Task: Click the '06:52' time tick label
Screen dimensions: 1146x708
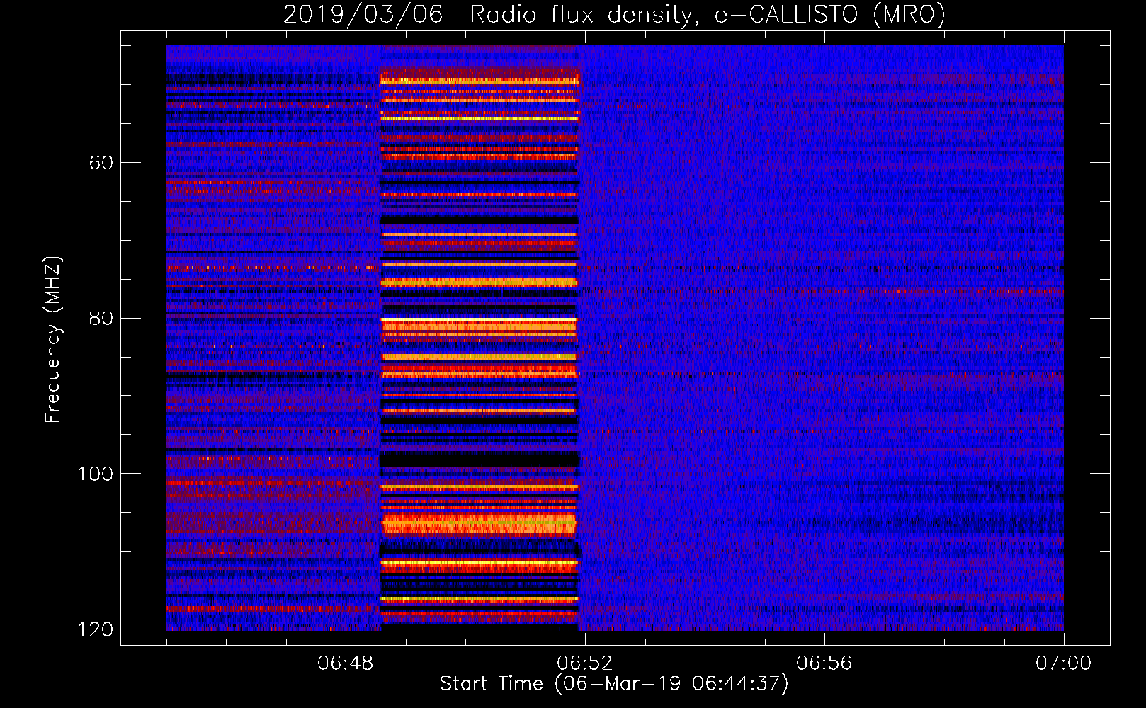Action: (x=585, y=663)
